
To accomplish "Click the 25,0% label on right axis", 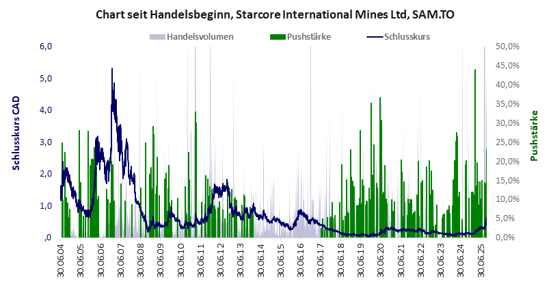I will (x=507, y=142).
